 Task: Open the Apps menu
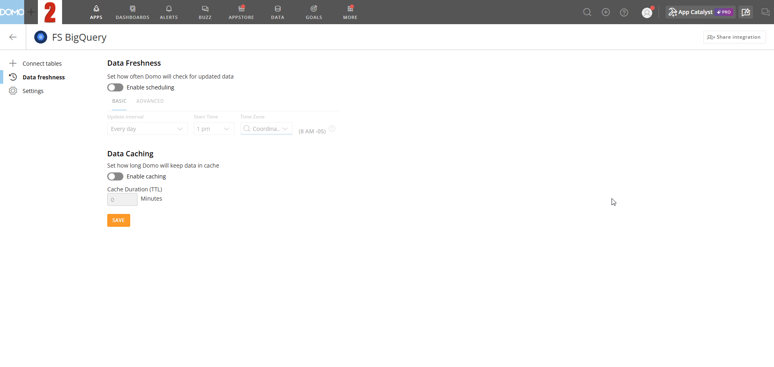96,12
